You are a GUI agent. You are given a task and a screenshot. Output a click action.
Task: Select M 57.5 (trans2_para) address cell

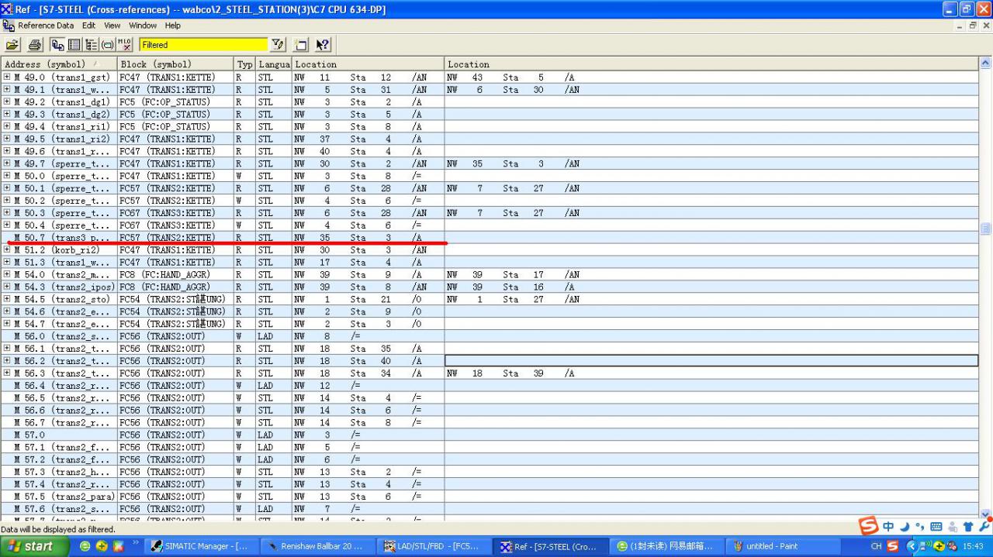[x=59, y=497]
